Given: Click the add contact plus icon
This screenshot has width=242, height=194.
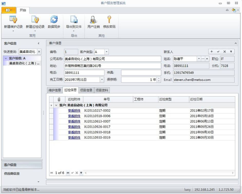Looking at the screenshot, I should point(211,52).
